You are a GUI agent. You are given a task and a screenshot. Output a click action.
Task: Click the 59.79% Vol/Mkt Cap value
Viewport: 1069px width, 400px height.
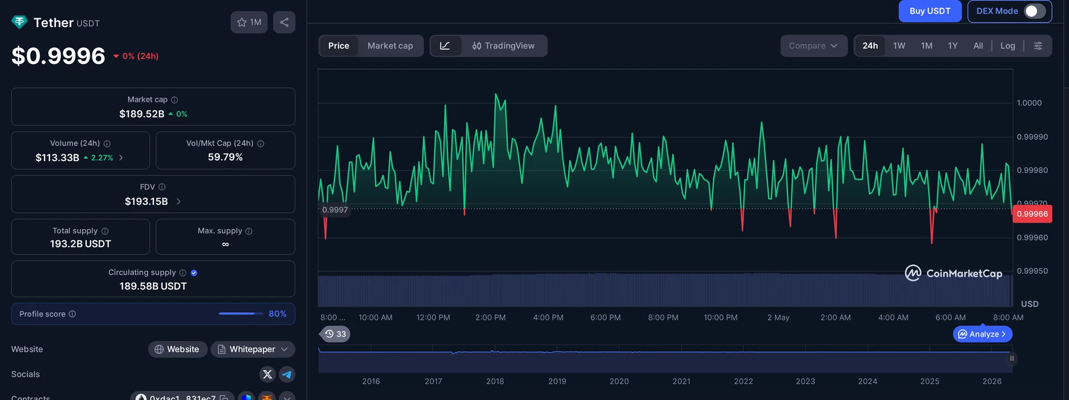point(225,157)
